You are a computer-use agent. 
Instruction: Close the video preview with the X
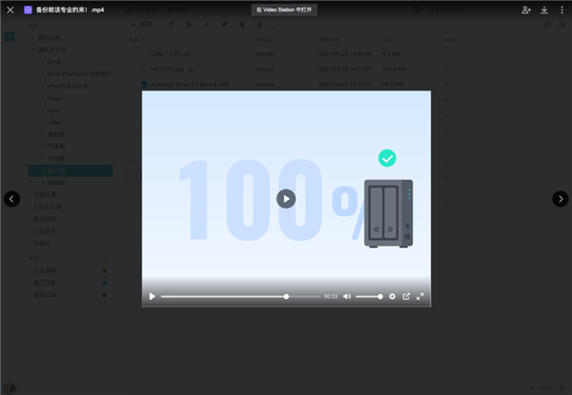tap(10, 10)
